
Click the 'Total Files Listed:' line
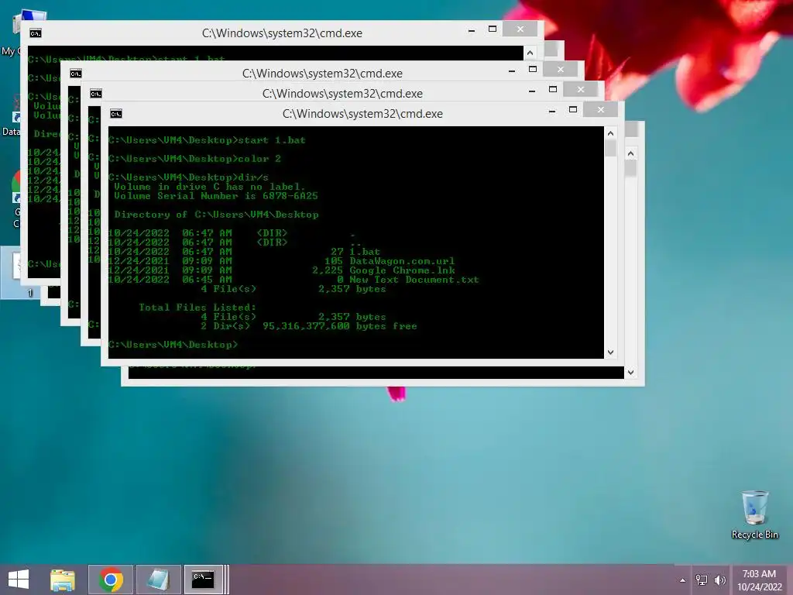(197, 308)
